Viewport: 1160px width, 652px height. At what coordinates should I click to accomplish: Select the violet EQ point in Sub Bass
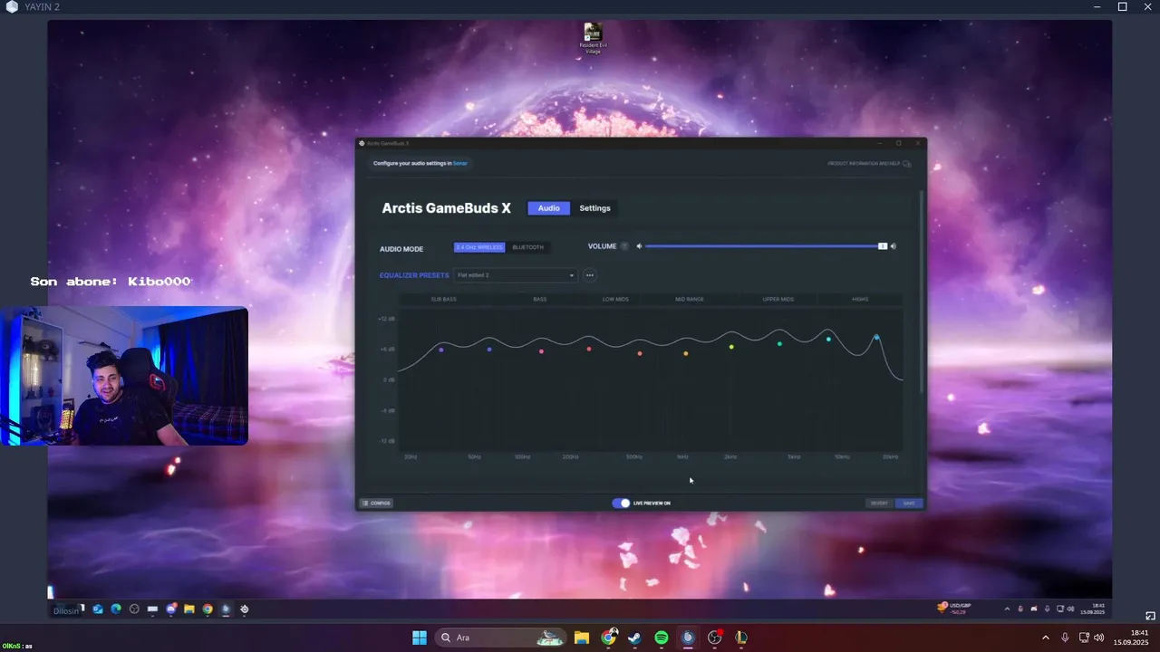click(x=441, y=350)
